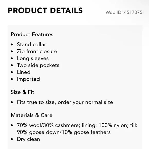Click the Size & Fit heading
Viewport: 149px width, 149px height.
click(22, 92)
